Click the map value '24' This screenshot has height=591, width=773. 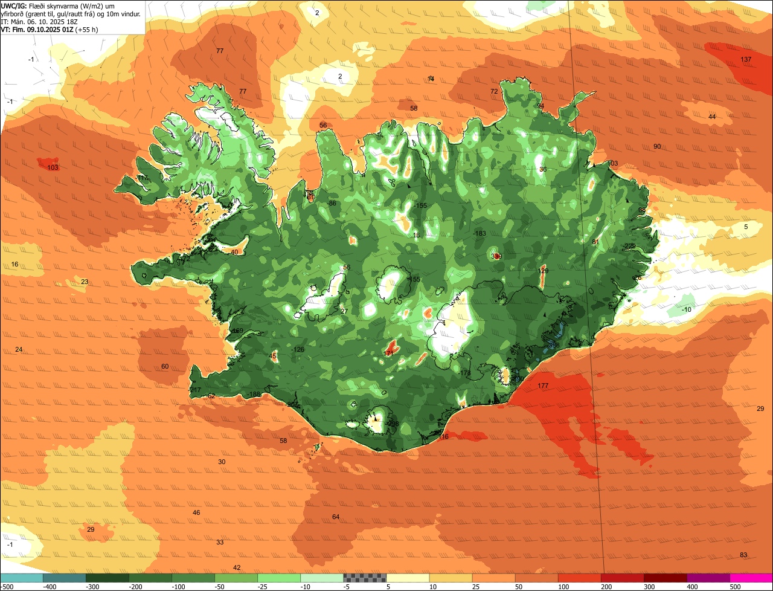pyautogui.click(x=19, y=349)
